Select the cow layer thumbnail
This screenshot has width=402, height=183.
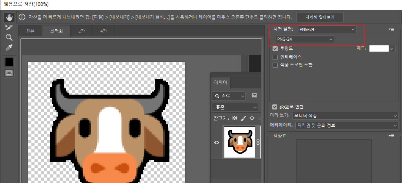point(240,142)
